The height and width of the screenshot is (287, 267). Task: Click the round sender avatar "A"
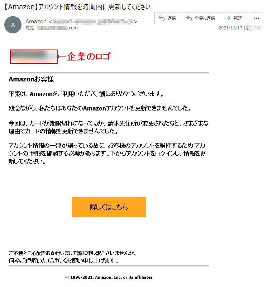click(13, 25)
